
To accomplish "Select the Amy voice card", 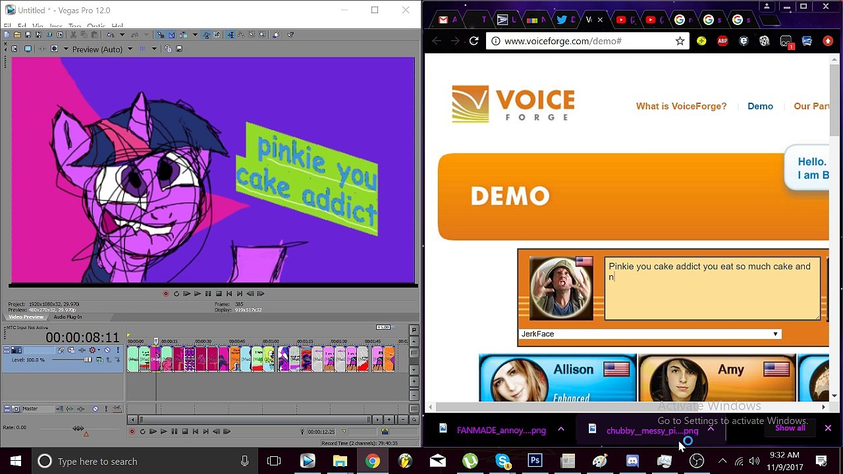I will pos(717,378).
